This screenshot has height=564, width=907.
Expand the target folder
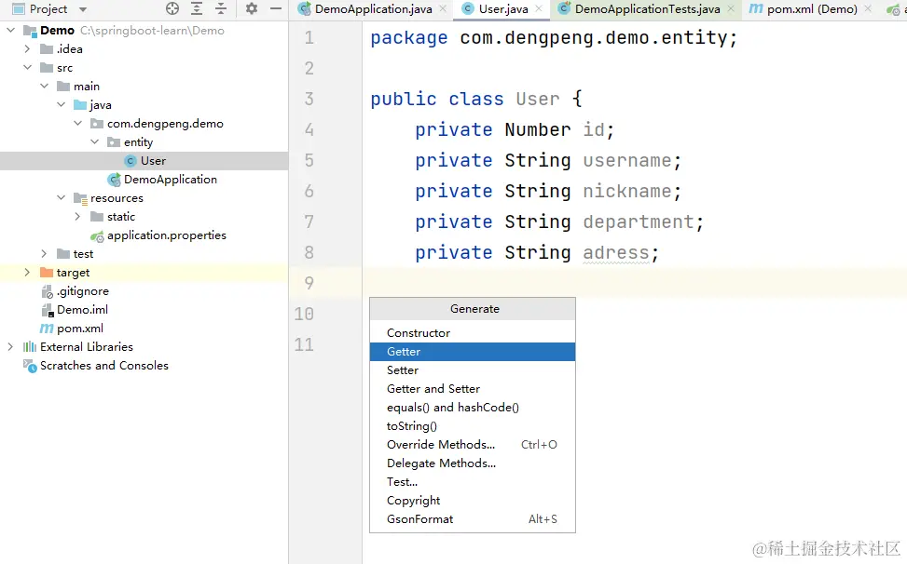(x=27, y=272)
